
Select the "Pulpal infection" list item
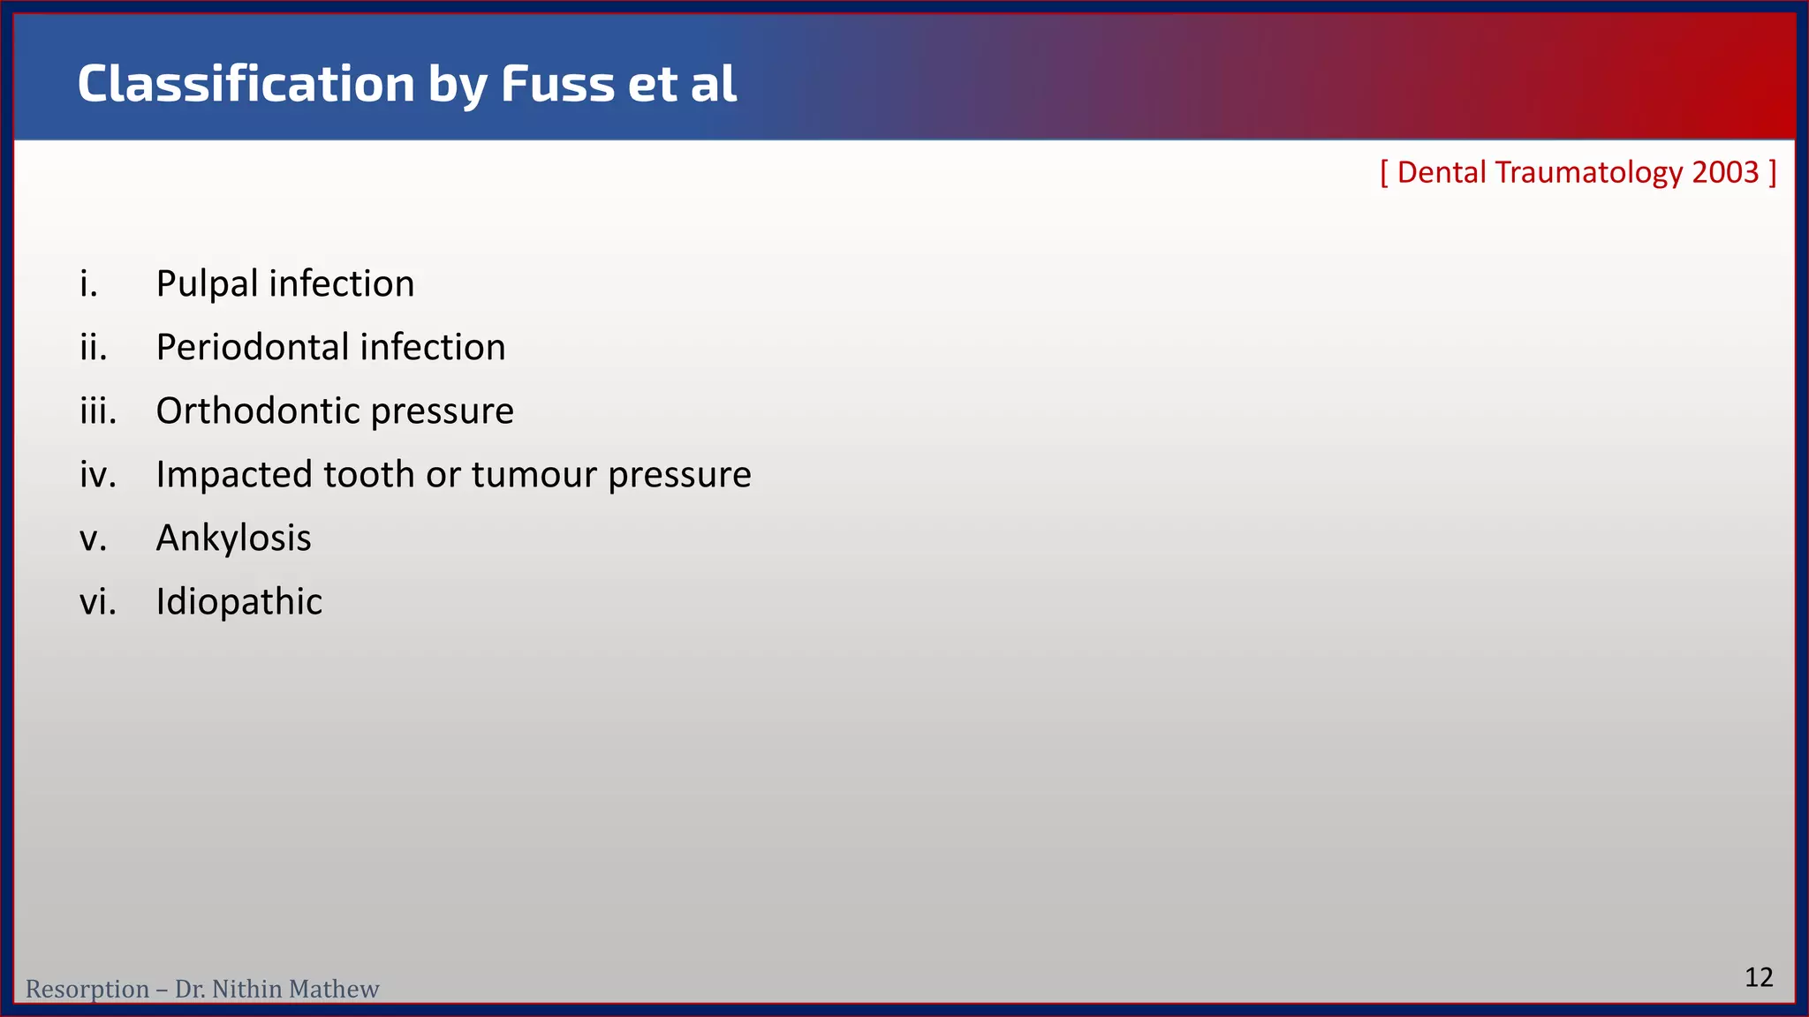coord(284,284)
